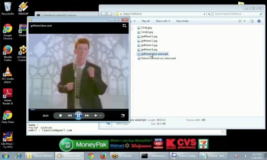
Task: Click the taskbar clock showing 5:27 PM
Action: [257, 156]
